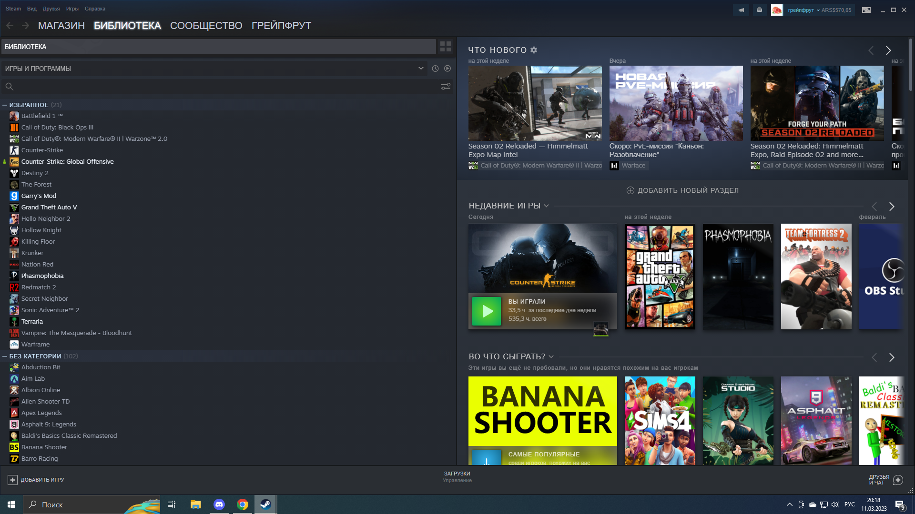Image resolution: width=915 pixels, height=514 pixels.
Task: Open the volume control in system tray
Action: (835, 504)
